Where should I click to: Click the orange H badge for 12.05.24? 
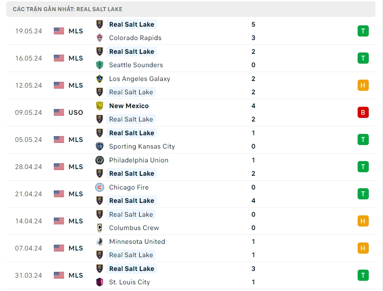coord(363,85)
